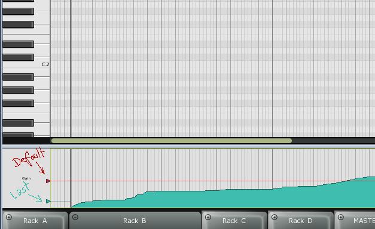The width and height of the screenshot is (375, 229).
Task: Open the Rack C tab
Action: 234,221
